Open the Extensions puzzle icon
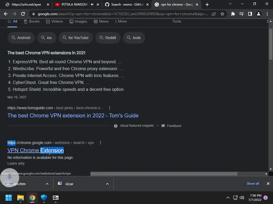 click(x=233, y=14)
